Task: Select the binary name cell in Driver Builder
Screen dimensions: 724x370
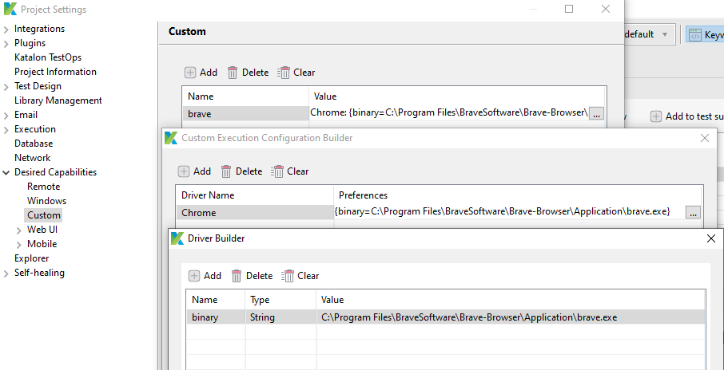Action: click(x=216, y=317)
